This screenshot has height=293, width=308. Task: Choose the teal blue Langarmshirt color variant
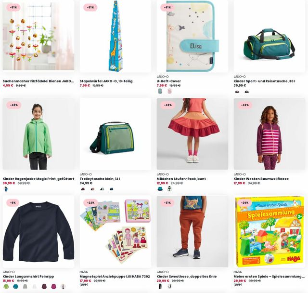coord(15,286)
